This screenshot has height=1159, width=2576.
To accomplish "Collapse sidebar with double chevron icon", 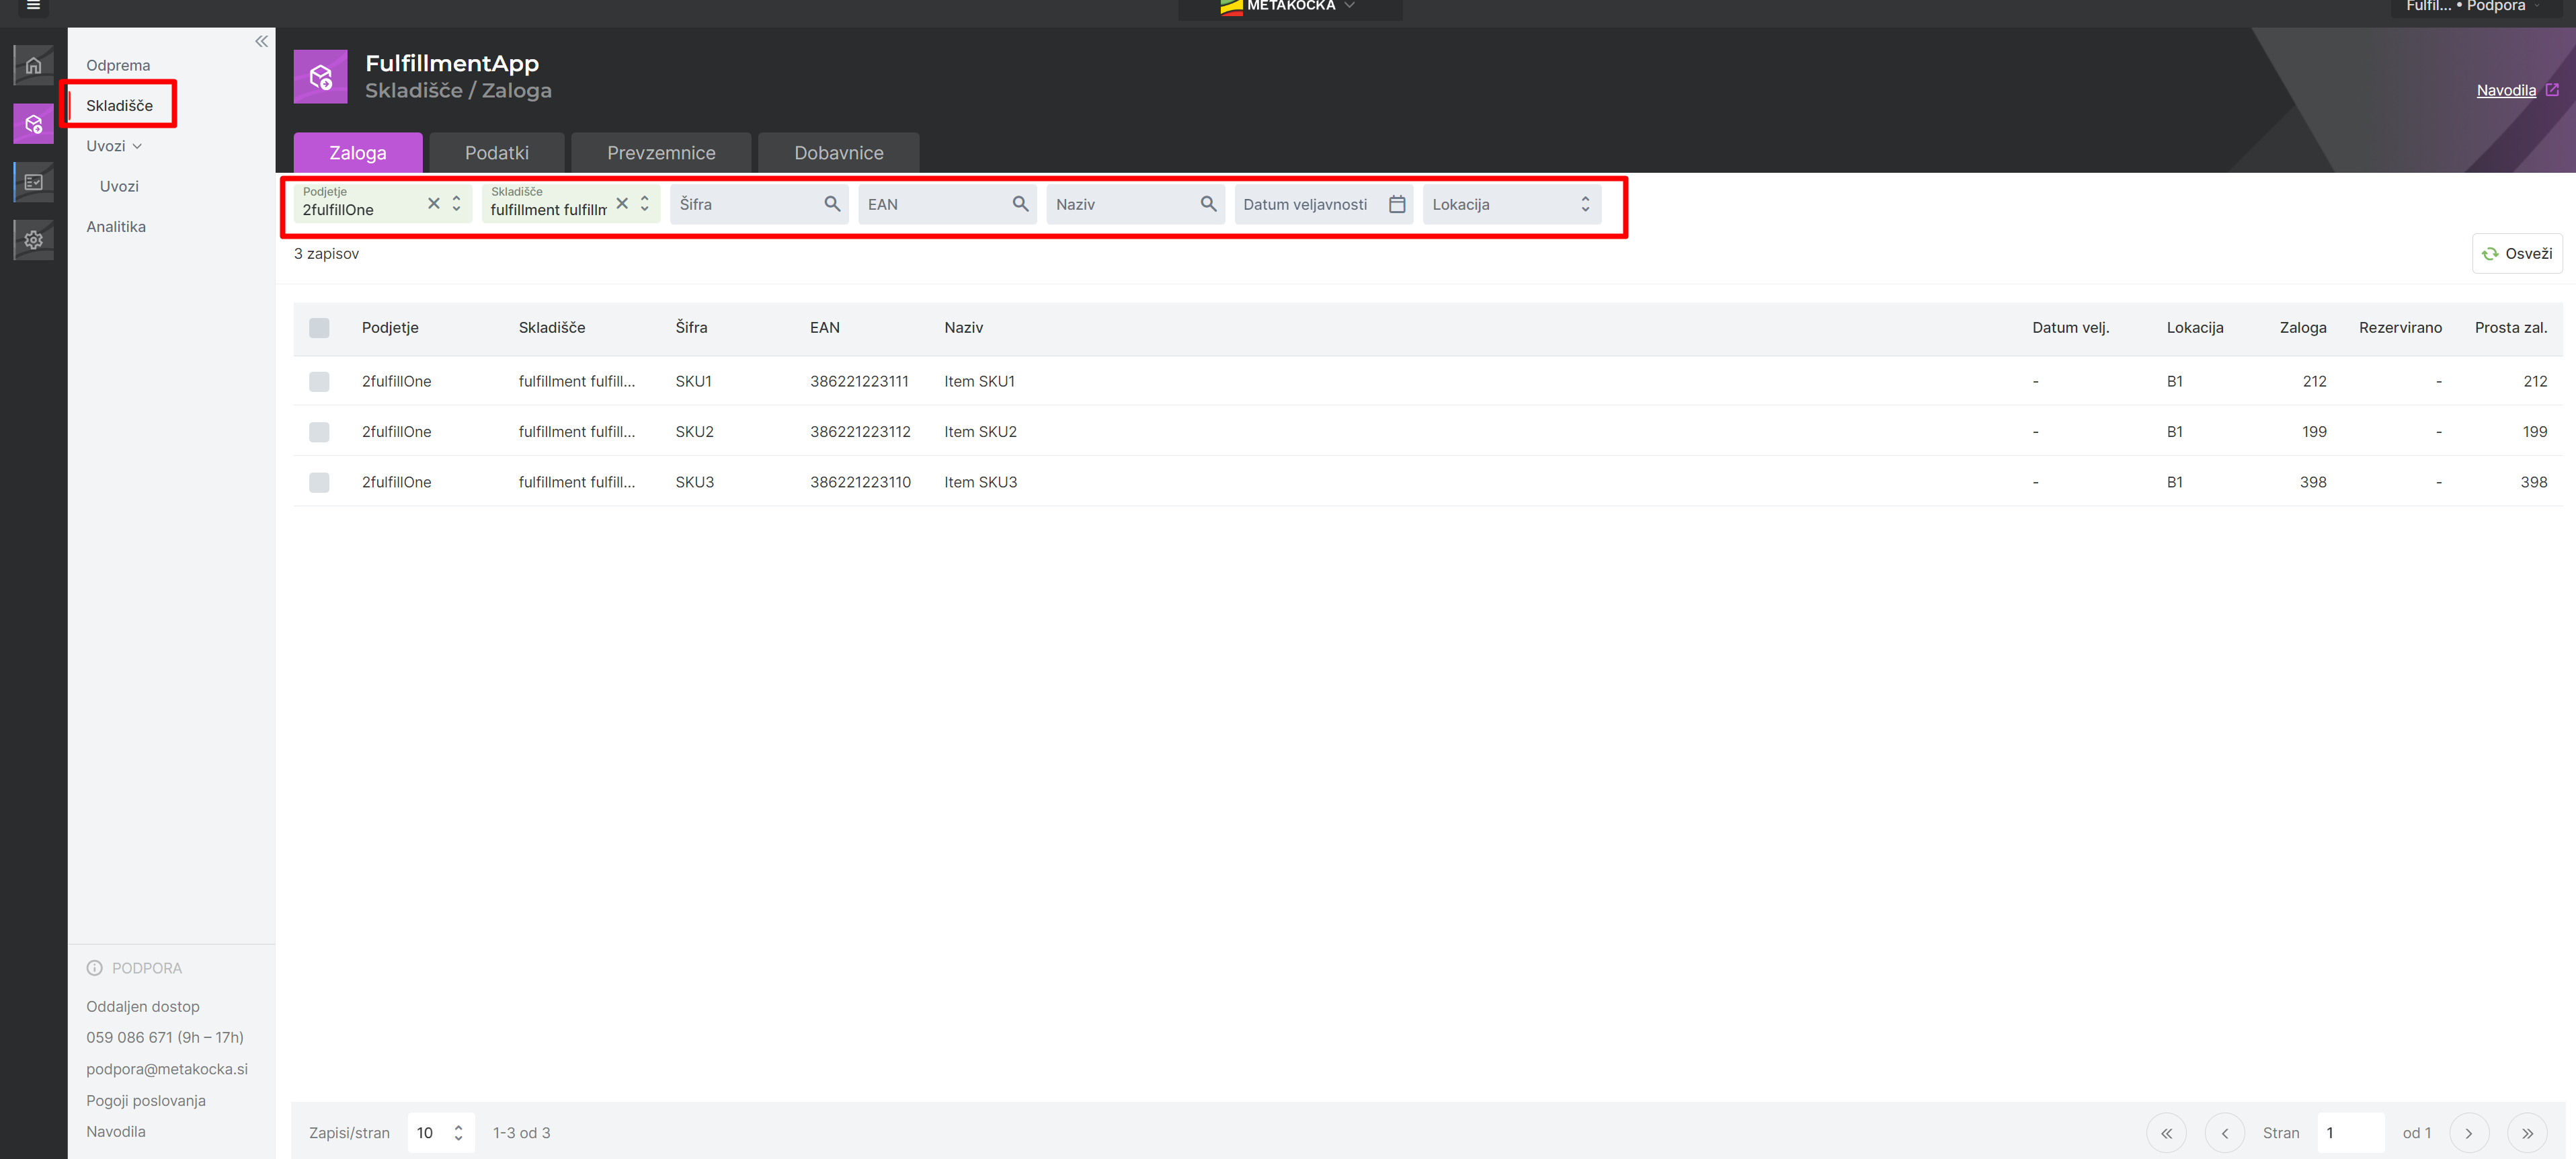I will [x=261, y=41].
